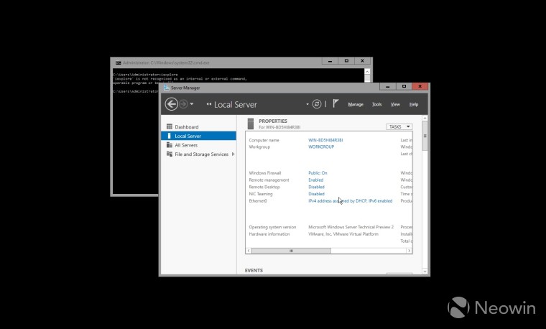Click the computer name WIN-8D5HI84R38I link

325,140
